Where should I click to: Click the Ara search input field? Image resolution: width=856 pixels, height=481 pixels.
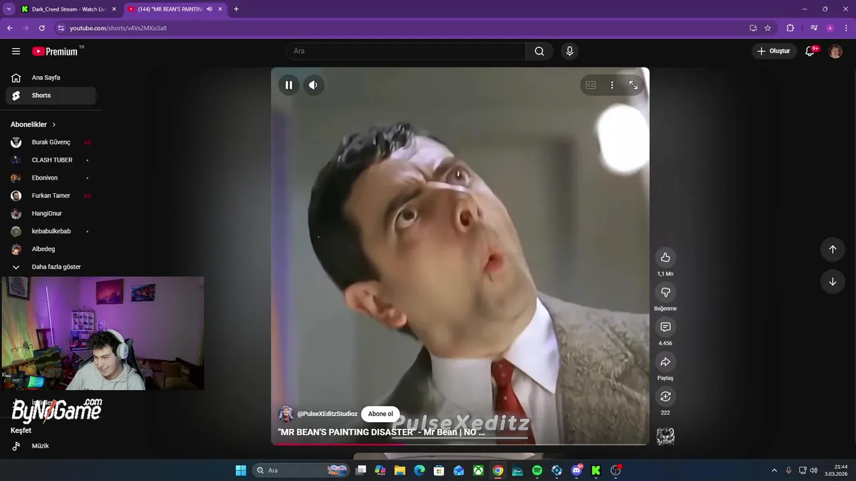(x=406, y=51)
